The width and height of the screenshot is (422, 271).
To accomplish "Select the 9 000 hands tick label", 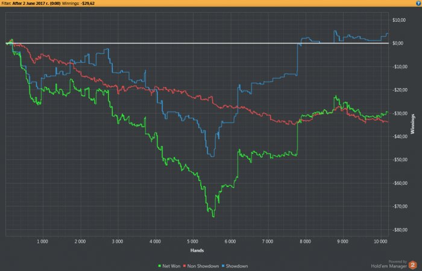I will click(x=342, y=241).
